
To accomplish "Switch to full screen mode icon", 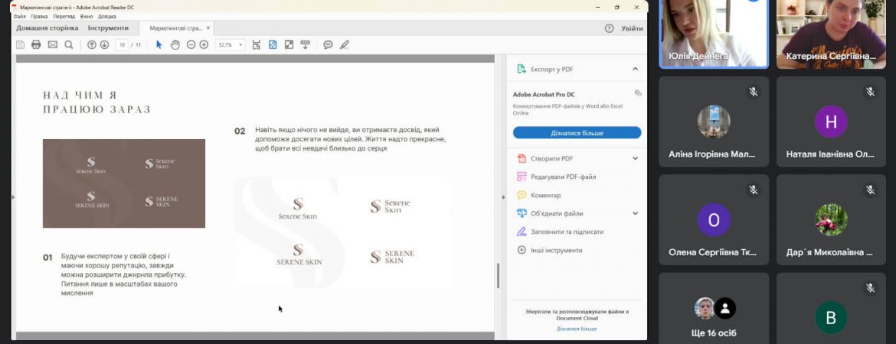I will coord(289,44).
